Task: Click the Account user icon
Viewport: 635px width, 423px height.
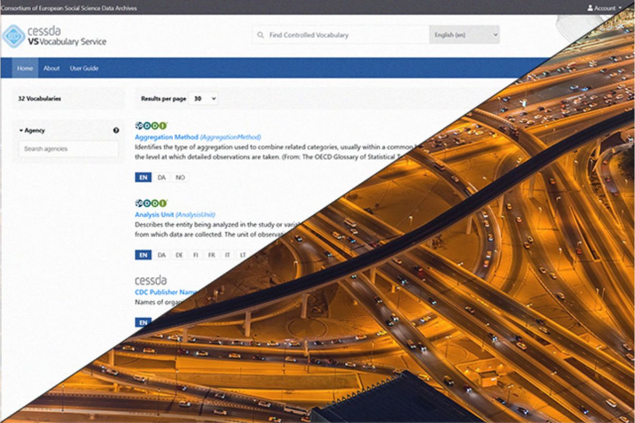Action: [x=590, y=8]
